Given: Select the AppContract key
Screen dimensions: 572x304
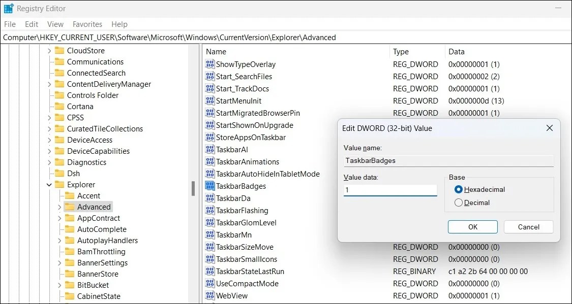Looking at the screenshot, I should 99,218.
